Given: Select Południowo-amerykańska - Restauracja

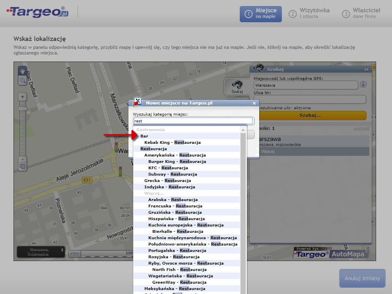Looking at the screenshot, I should point(186,244).
